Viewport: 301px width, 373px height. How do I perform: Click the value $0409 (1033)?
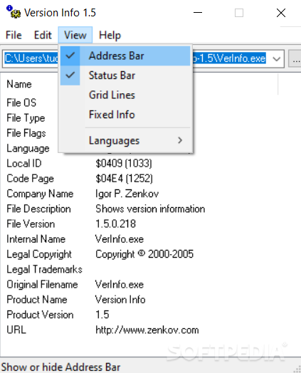[124, 164]
